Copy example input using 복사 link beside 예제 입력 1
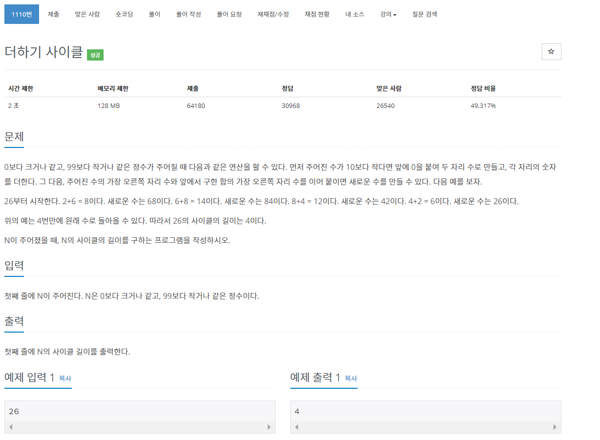 (x=65, y=378)
